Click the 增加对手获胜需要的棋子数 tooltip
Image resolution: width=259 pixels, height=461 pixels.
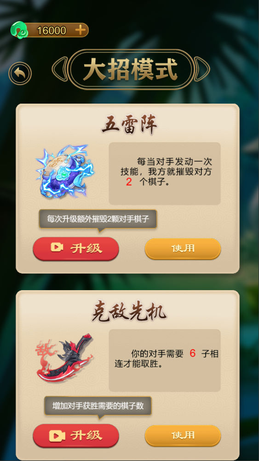pyautogui.click(x=98, y=406)
